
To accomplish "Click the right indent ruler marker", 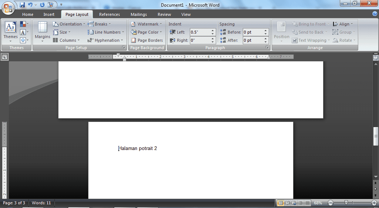I will coord(269,57).
